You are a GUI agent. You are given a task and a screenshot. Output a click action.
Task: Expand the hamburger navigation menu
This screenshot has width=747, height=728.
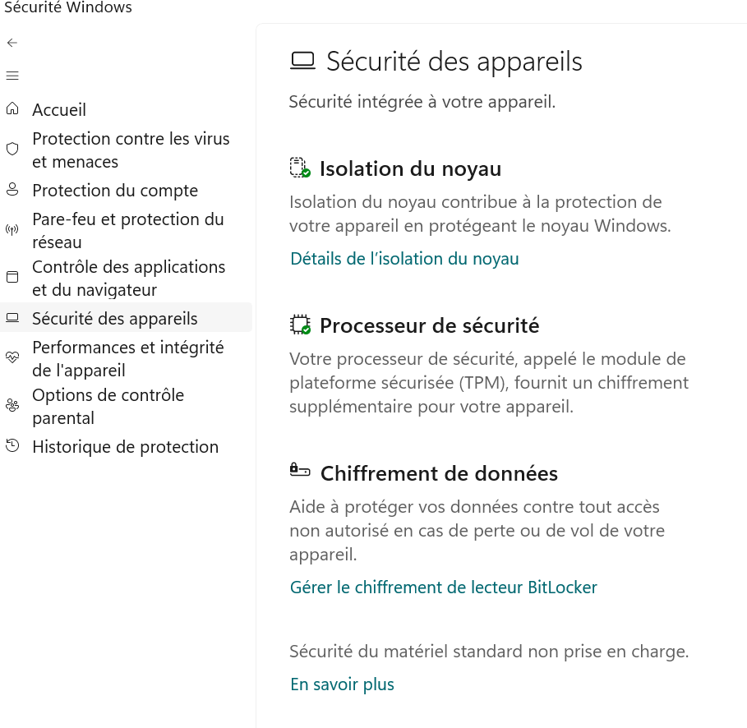pos(12,76)
